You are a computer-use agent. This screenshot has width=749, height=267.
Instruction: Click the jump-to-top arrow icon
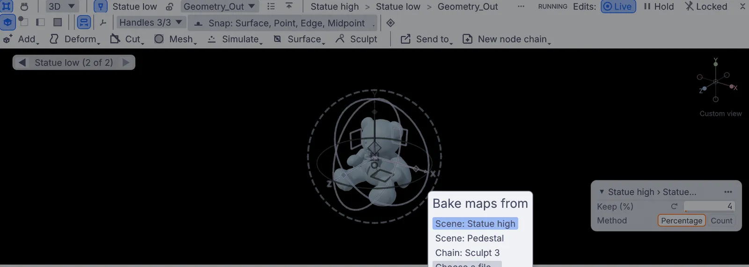(289, 6)
